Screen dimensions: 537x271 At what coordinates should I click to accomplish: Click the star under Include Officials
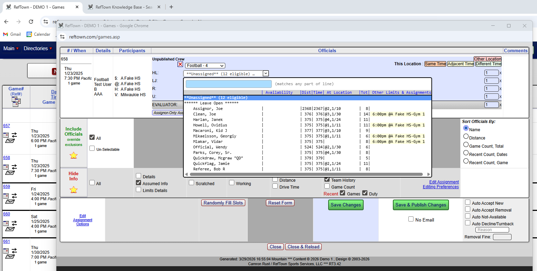pyautogui.click(x=74, y=156)
